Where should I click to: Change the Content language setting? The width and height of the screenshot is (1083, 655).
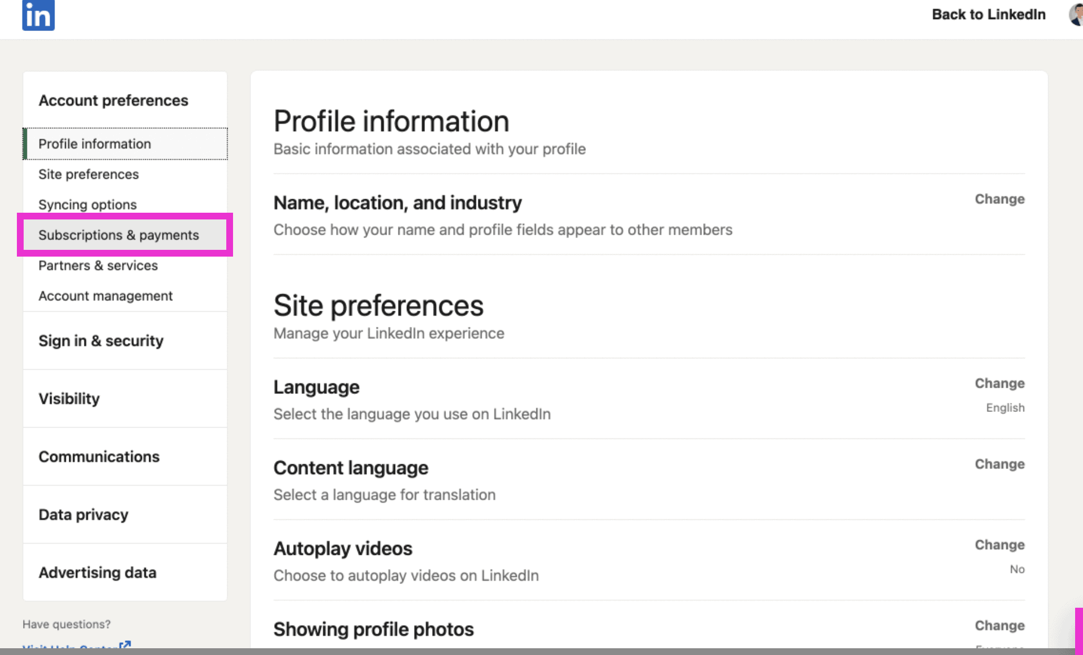[x=1000, y=464]
